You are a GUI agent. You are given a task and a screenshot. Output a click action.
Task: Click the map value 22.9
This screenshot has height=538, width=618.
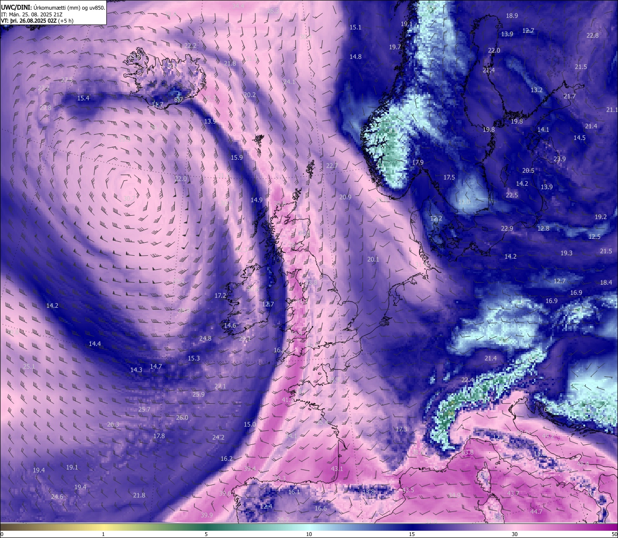507,229
